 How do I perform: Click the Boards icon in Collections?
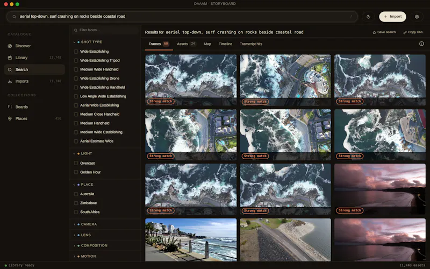click(x=10, y=107)
